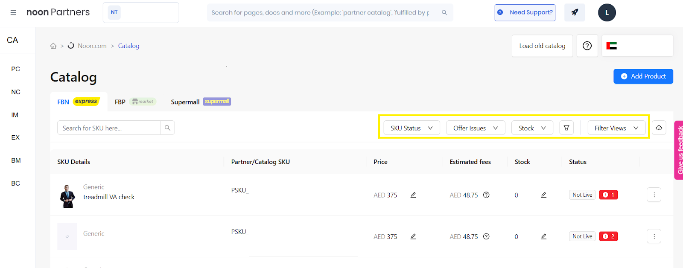Screen dimensions: 683x268
Task: Click the second Generic product placeholder thumbnail
Action: click(x=67, y=236)
